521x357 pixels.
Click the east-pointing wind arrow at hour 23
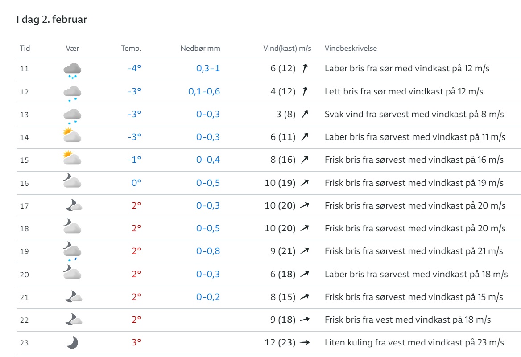coord(305,342)
